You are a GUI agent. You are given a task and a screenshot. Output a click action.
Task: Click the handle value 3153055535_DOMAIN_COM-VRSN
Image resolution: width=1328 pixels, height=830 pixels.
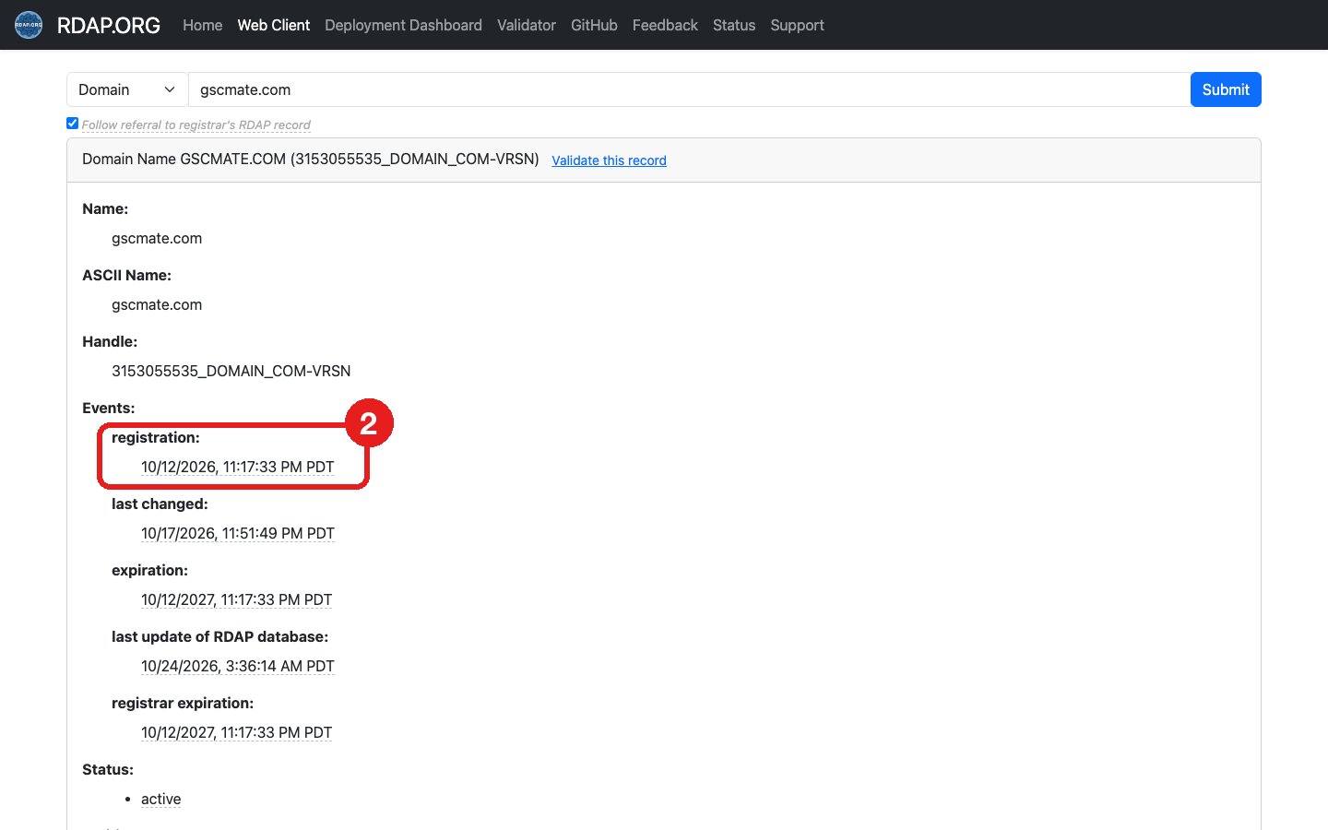(x=231, y=371)
